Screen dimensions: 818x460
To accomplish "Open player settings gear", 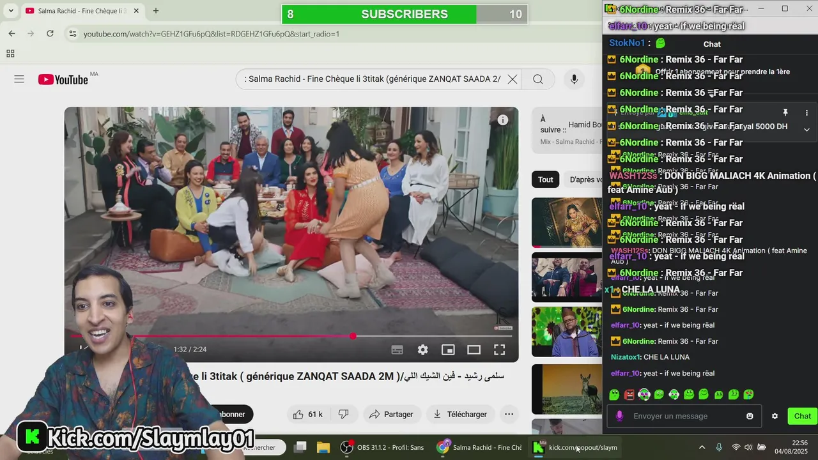I will 422,349.
